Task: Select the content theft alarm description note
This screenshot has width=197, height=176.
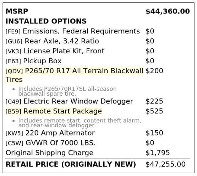Action: [80, 123]
